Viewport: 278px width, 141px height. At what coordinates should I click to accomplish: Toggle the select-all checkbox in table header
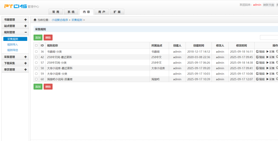point(36,45)
